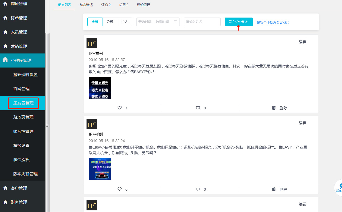Open 设置企业动态背景图片 link
Image resolution: width=342 pixels, height=212 pixels.
tap(273, 23)
